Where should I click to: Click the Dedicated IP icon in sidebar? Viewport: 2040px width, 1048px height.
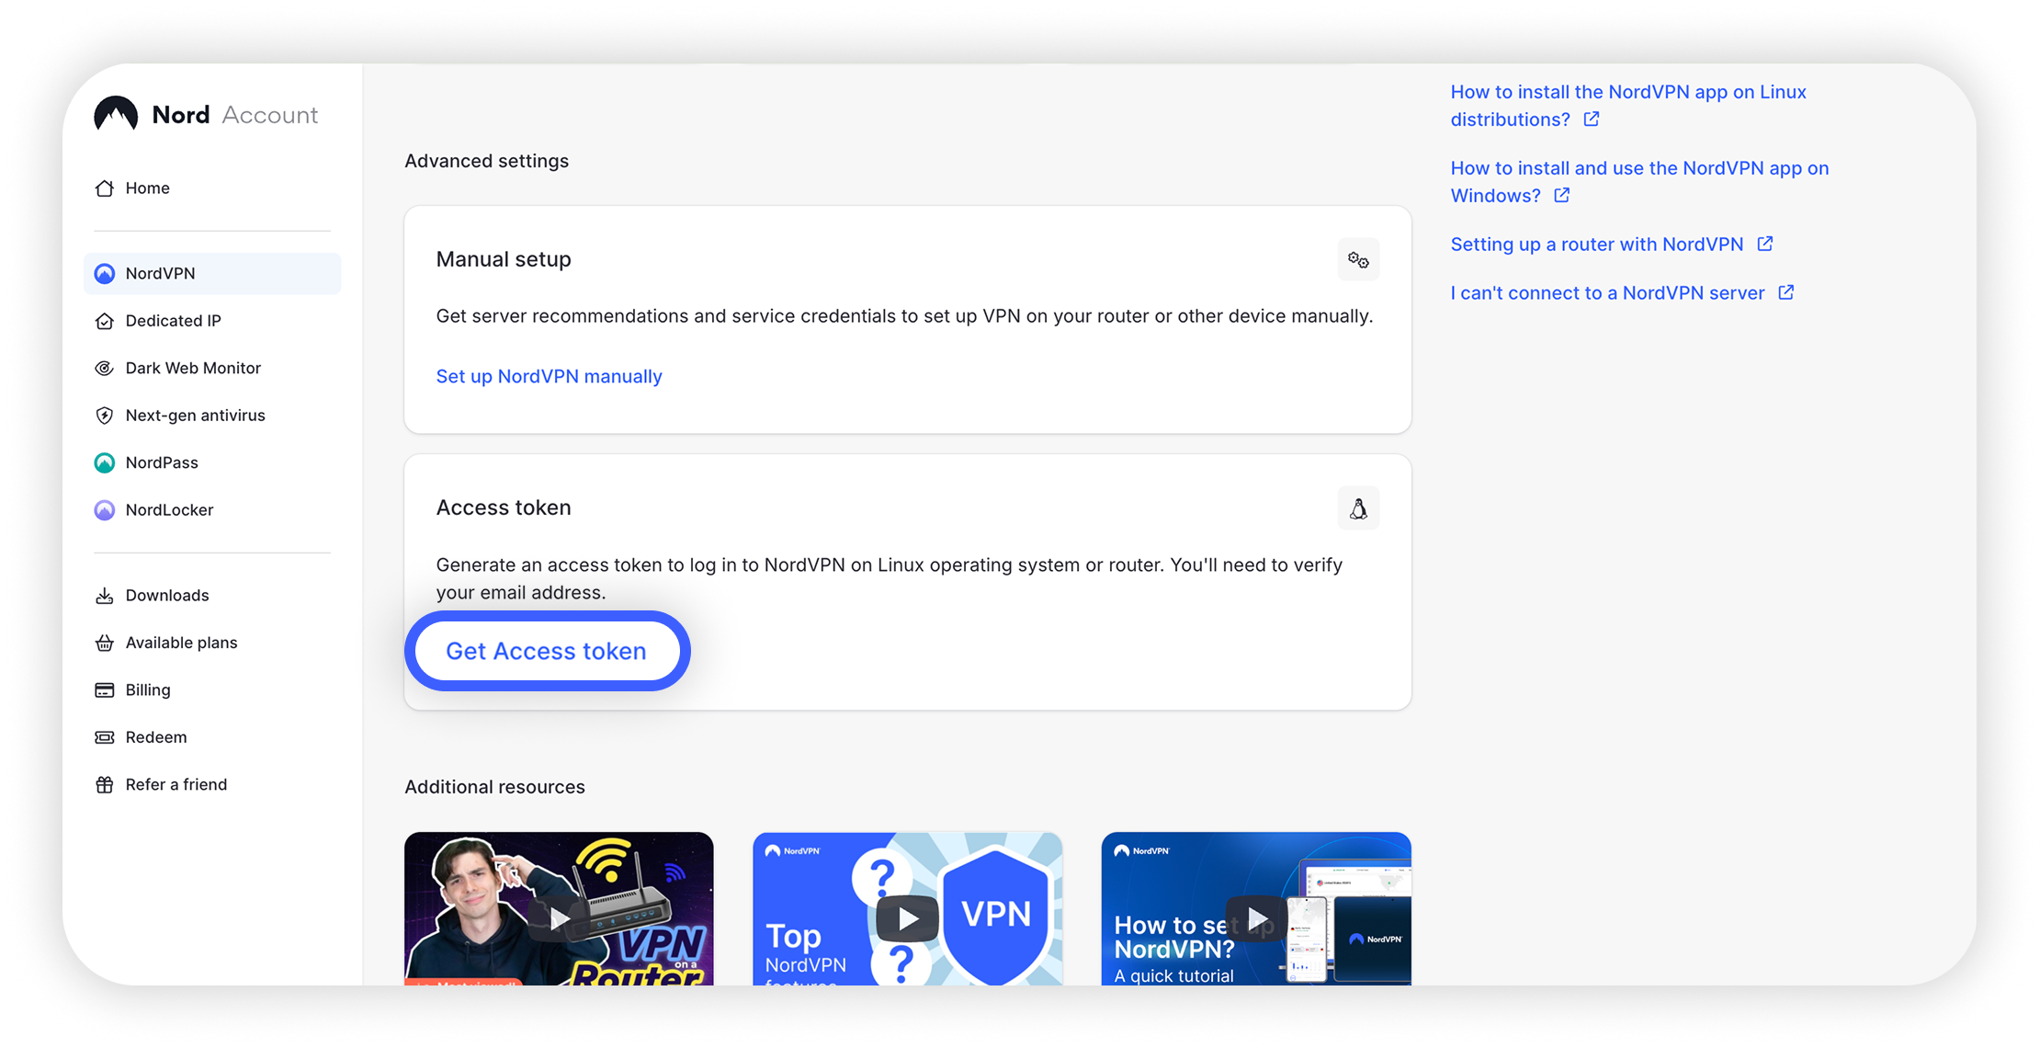[105, 321]
